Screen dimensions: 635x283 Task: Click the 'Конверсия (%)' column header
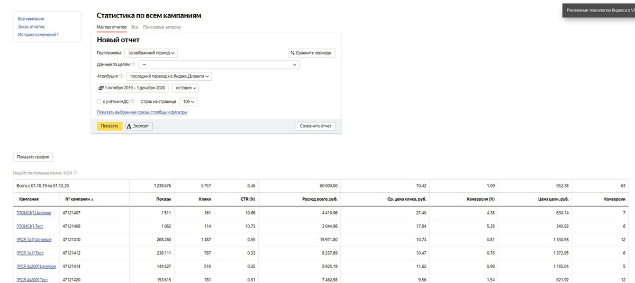coord(480,200)
